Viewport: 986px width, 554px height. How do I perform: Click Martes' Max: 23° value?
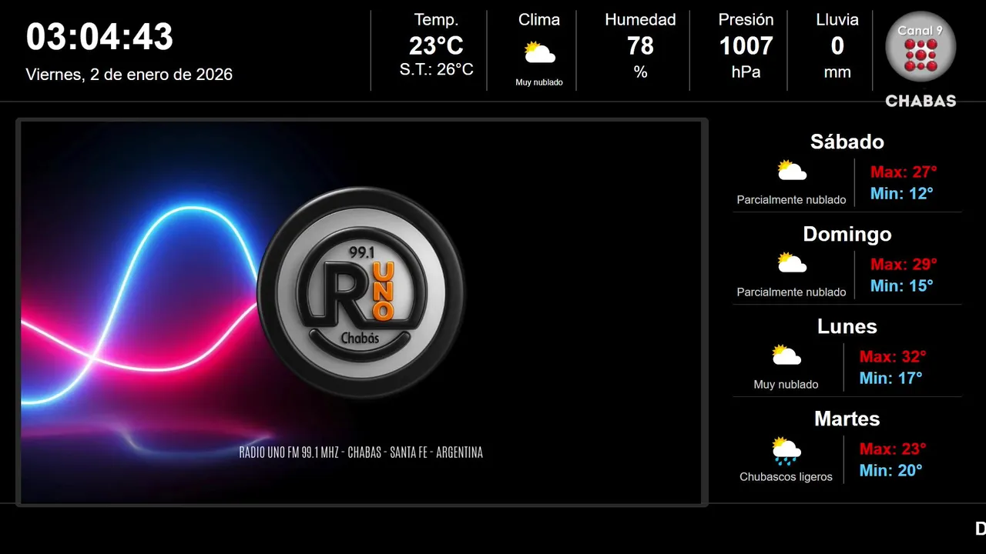pos(893,449)
